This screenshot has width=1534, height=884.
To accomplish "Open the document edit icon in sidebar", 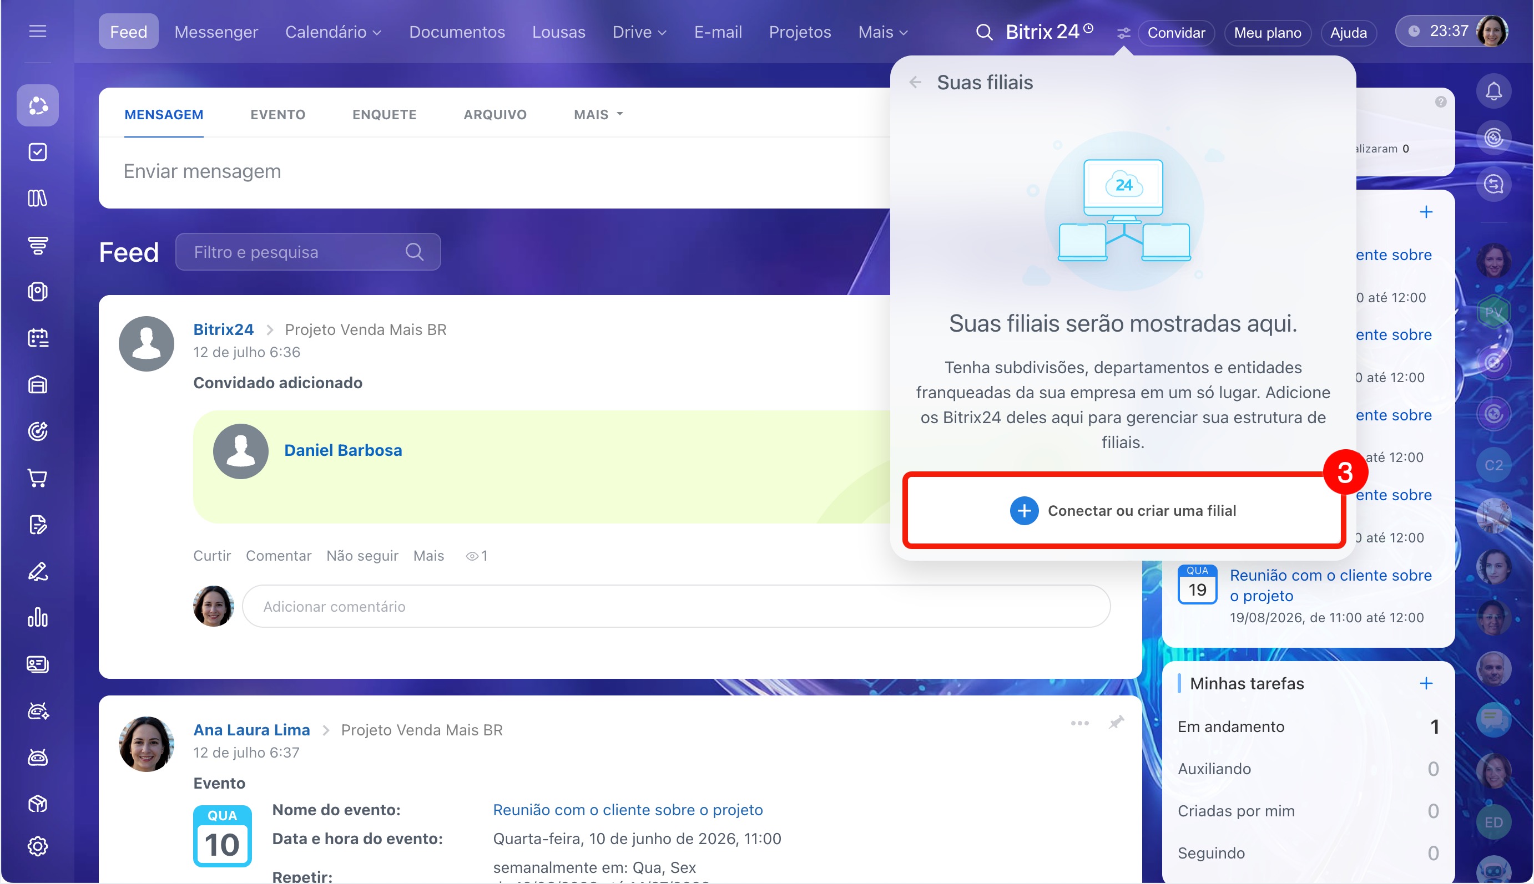I will point(38,525).
